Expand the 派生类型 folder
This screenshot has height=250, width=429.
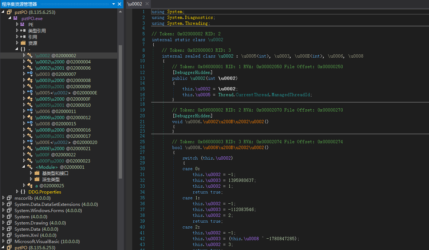[x=31, y=179]
